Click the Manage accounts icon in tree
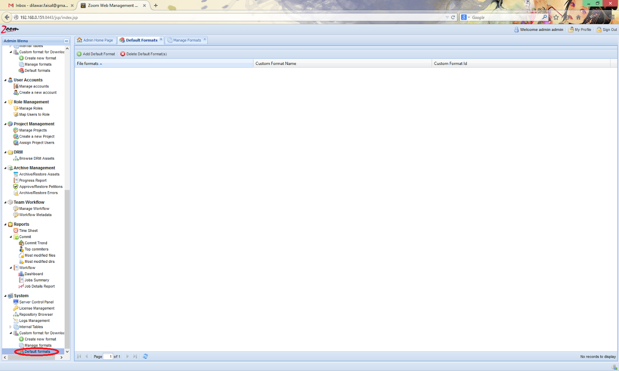This screenshot has width=619, height=371. pos(16,86)
